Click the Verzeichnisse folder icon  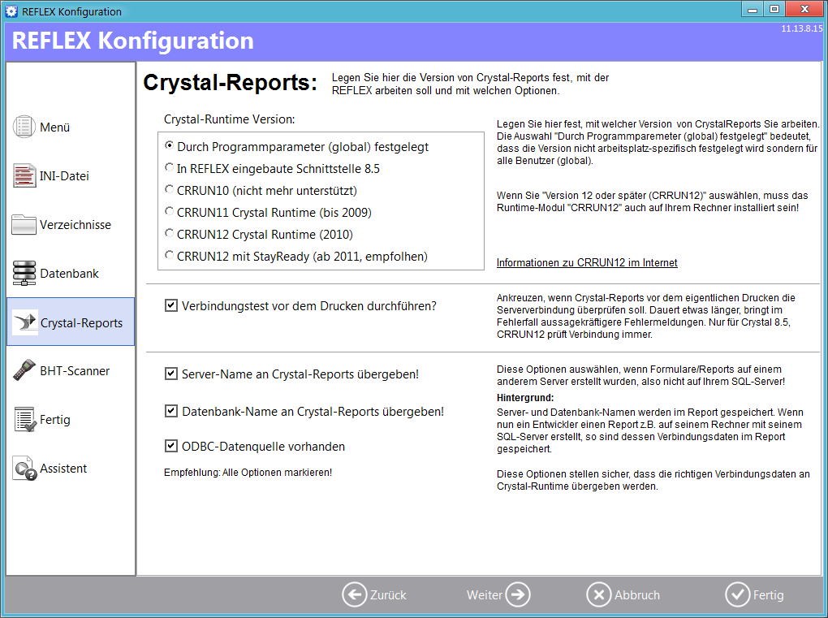click(x=24, y=224)
